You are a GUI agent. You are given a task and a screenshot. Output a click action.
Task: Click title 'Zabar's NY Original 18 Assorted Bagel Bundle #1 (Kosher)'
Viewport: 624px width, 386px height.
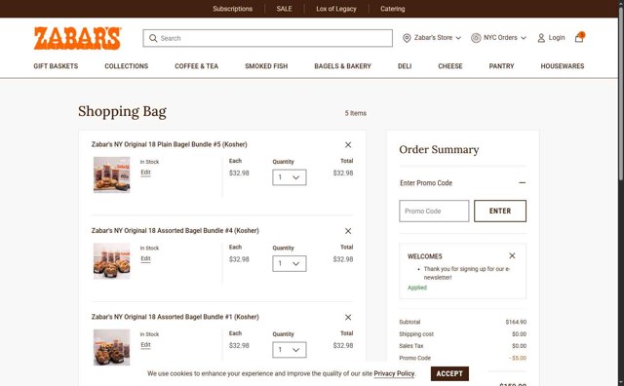coord(175,317)
